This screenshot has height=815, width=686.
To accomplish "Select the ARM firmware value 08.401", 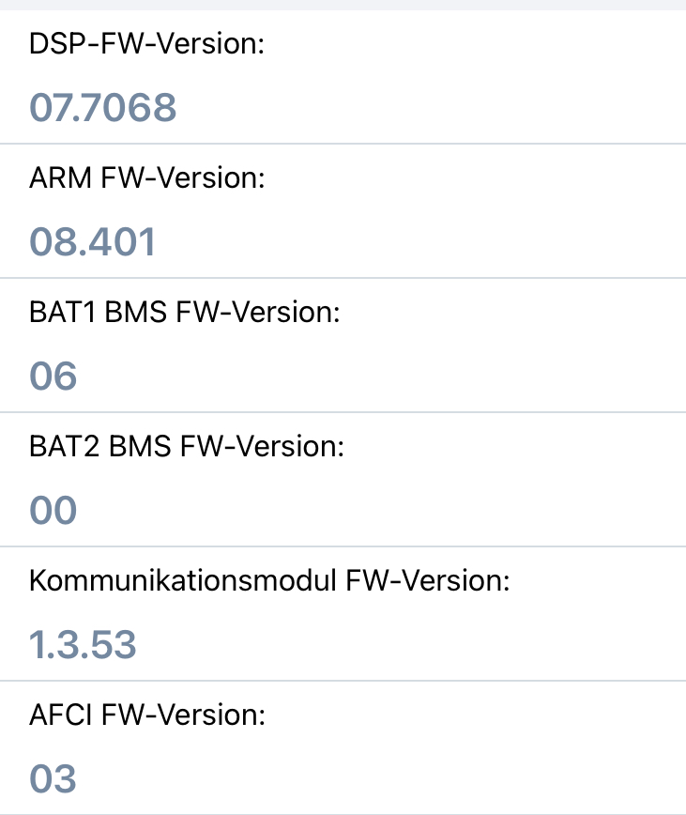I will (x=93, y=242).
